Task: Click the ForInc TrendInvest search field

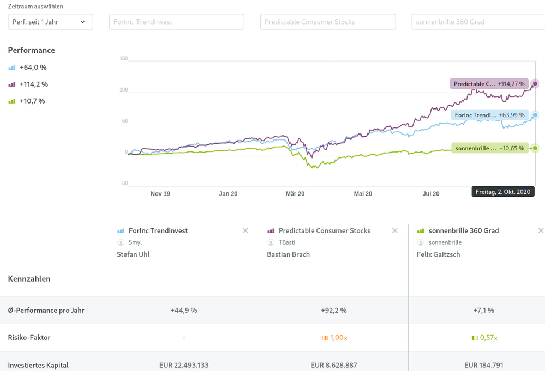Action: tap(176, 22)
